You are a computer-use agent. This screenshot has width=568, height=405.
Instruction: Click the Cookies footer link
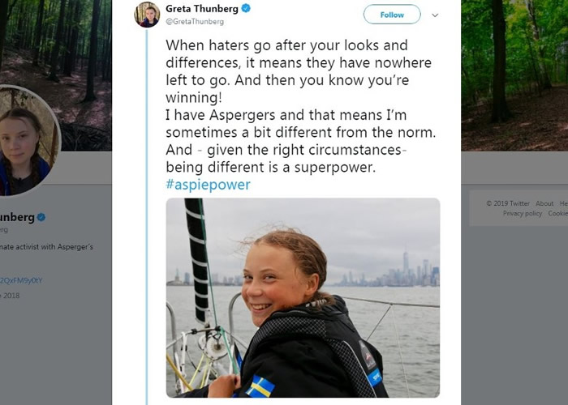[x=558, y=214]
